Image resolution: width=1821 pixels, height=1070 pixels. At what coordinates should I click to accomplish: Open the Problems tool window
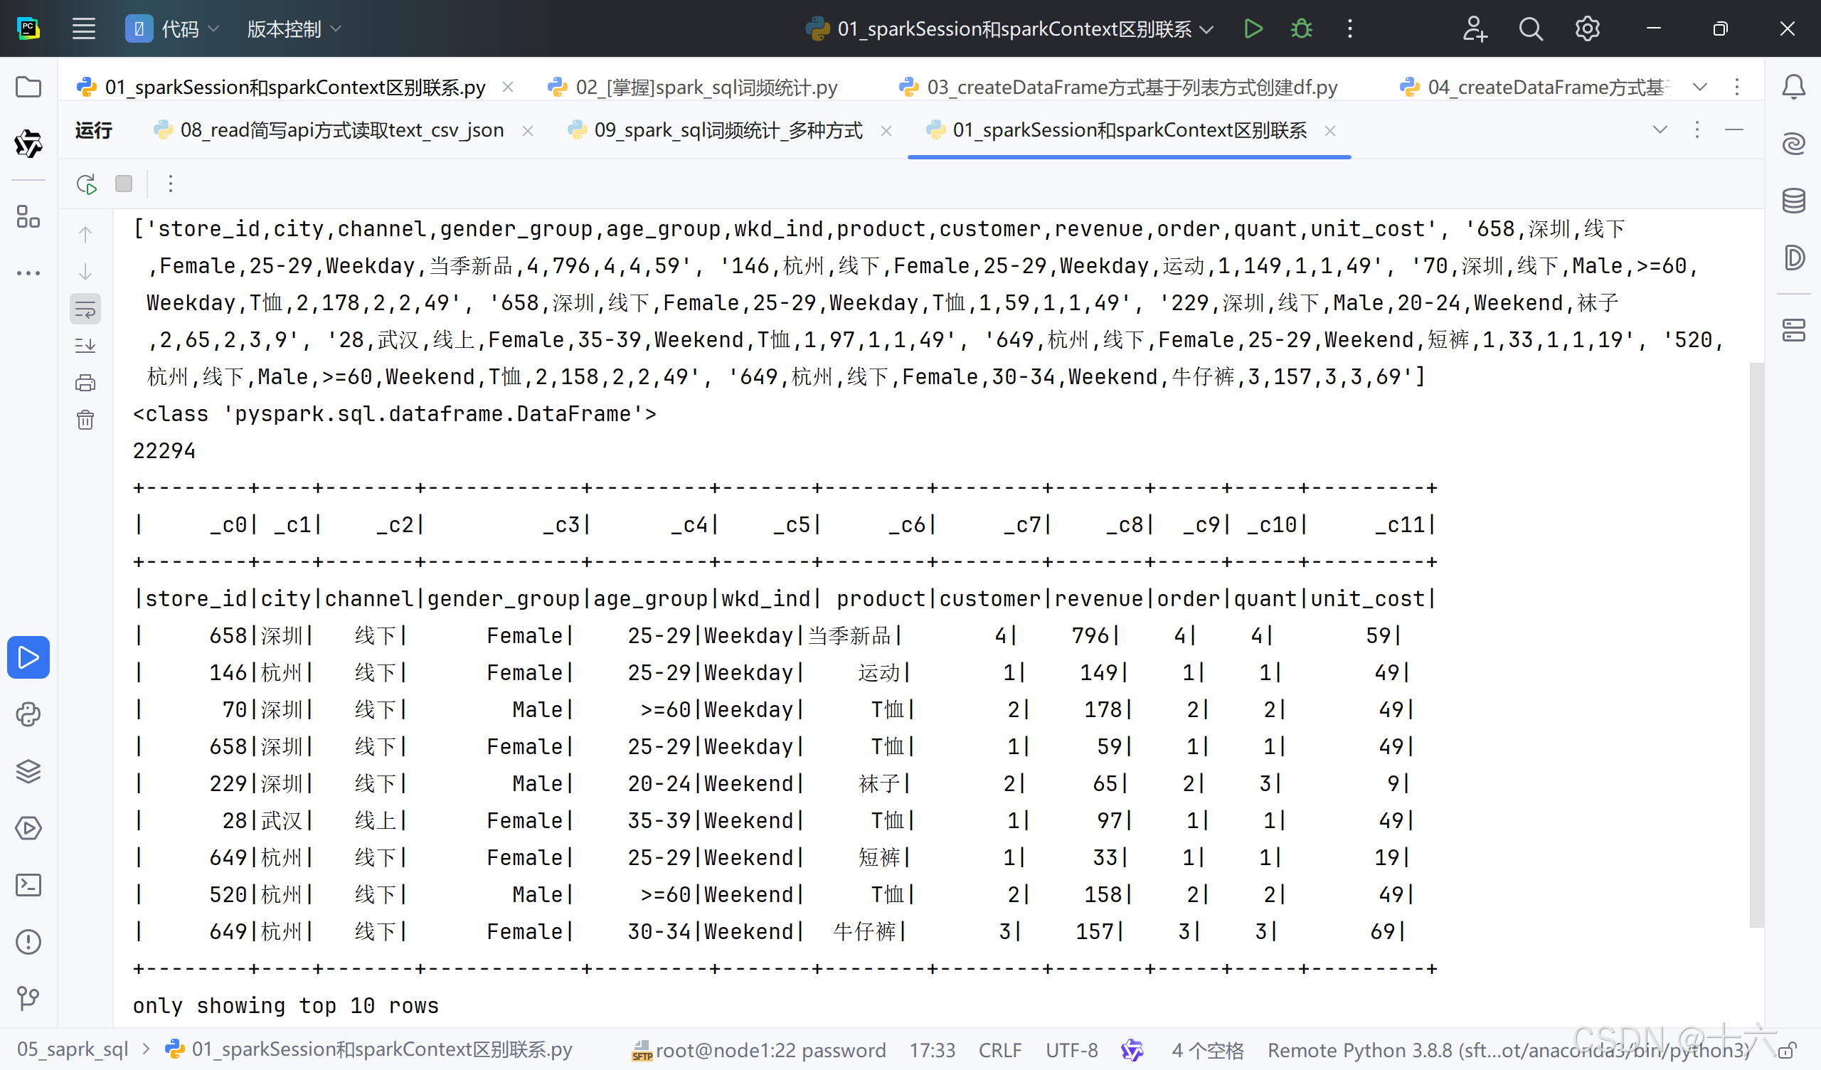[28, 942]
